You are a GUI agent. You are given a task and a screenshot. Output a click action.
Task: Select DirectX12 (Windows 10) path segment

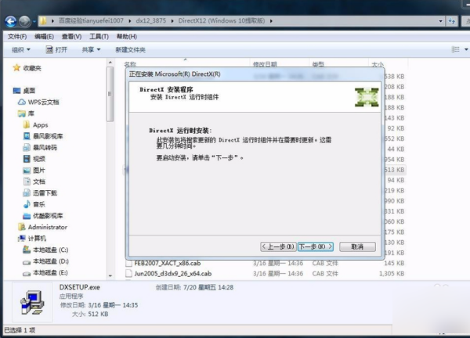pos(222,20)
